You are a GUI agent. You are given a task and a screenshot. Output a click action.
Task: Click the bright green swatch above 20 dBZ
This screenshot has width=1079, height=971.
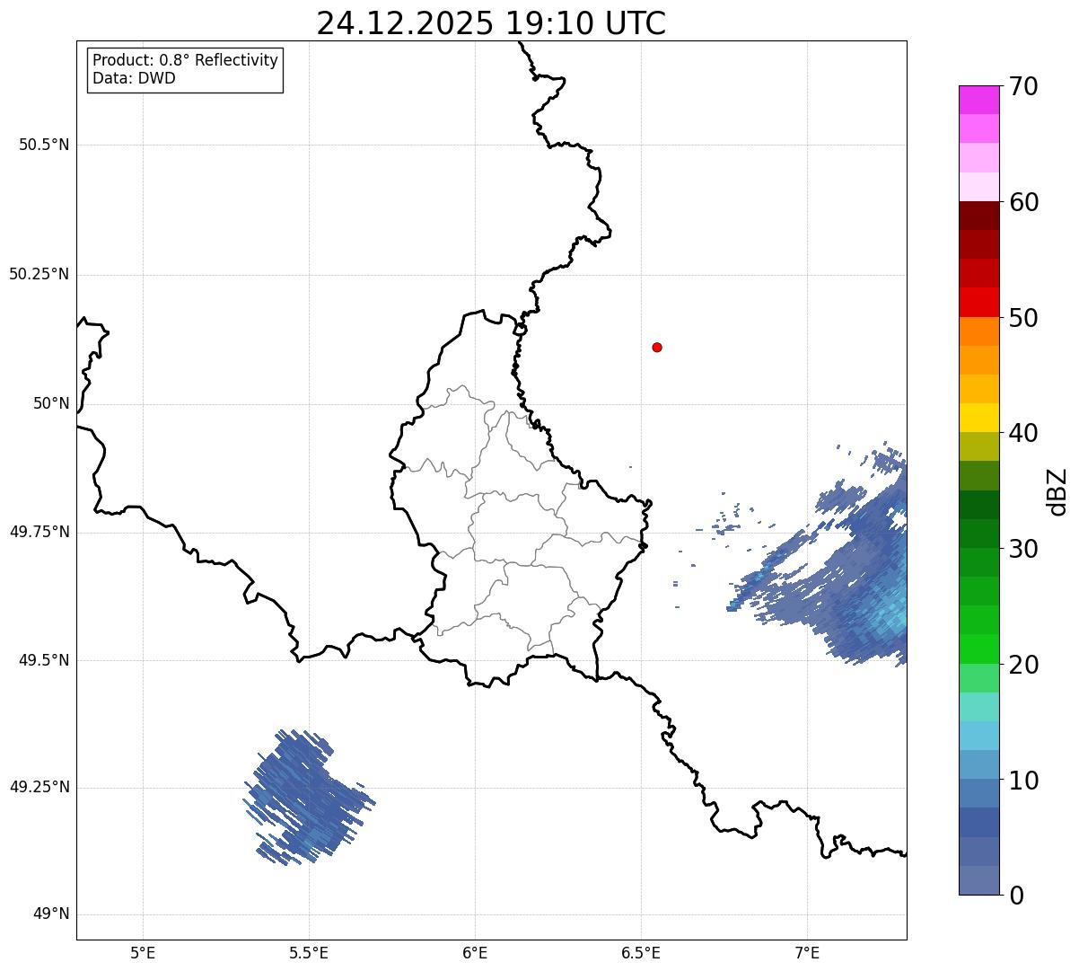tap(978, 649)
